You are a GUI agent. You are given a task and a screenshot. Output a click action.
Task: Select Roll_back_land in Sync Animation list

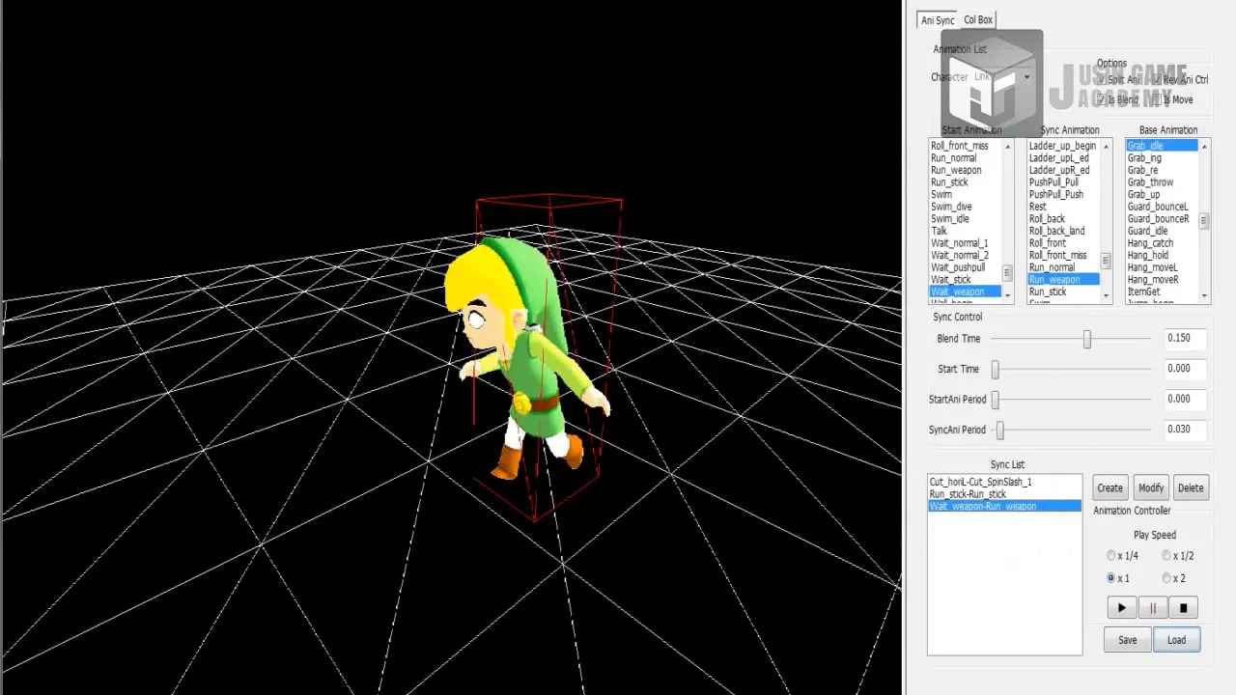pos(1064,231)
